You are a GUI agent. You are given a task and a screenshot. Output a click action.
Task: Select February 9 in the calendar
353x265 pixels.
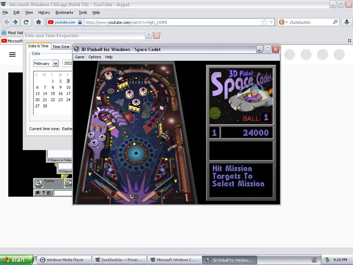(x=60, y=87)
